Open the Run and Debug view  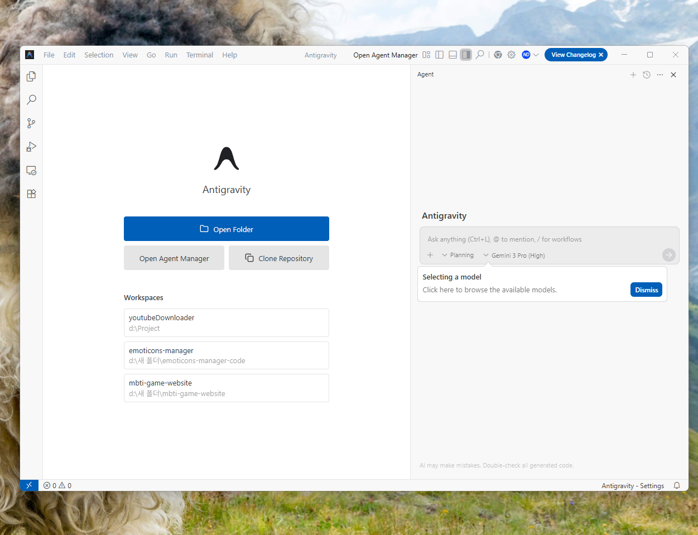tap(31, 147)
